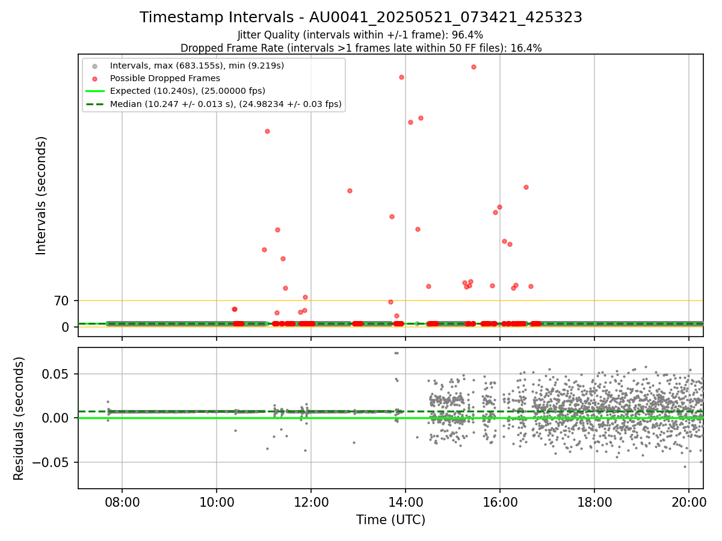Click legend entry 'Possible Dropped Frames'
The width and height of the screenshot is (722, 541).
click(165, 78)
